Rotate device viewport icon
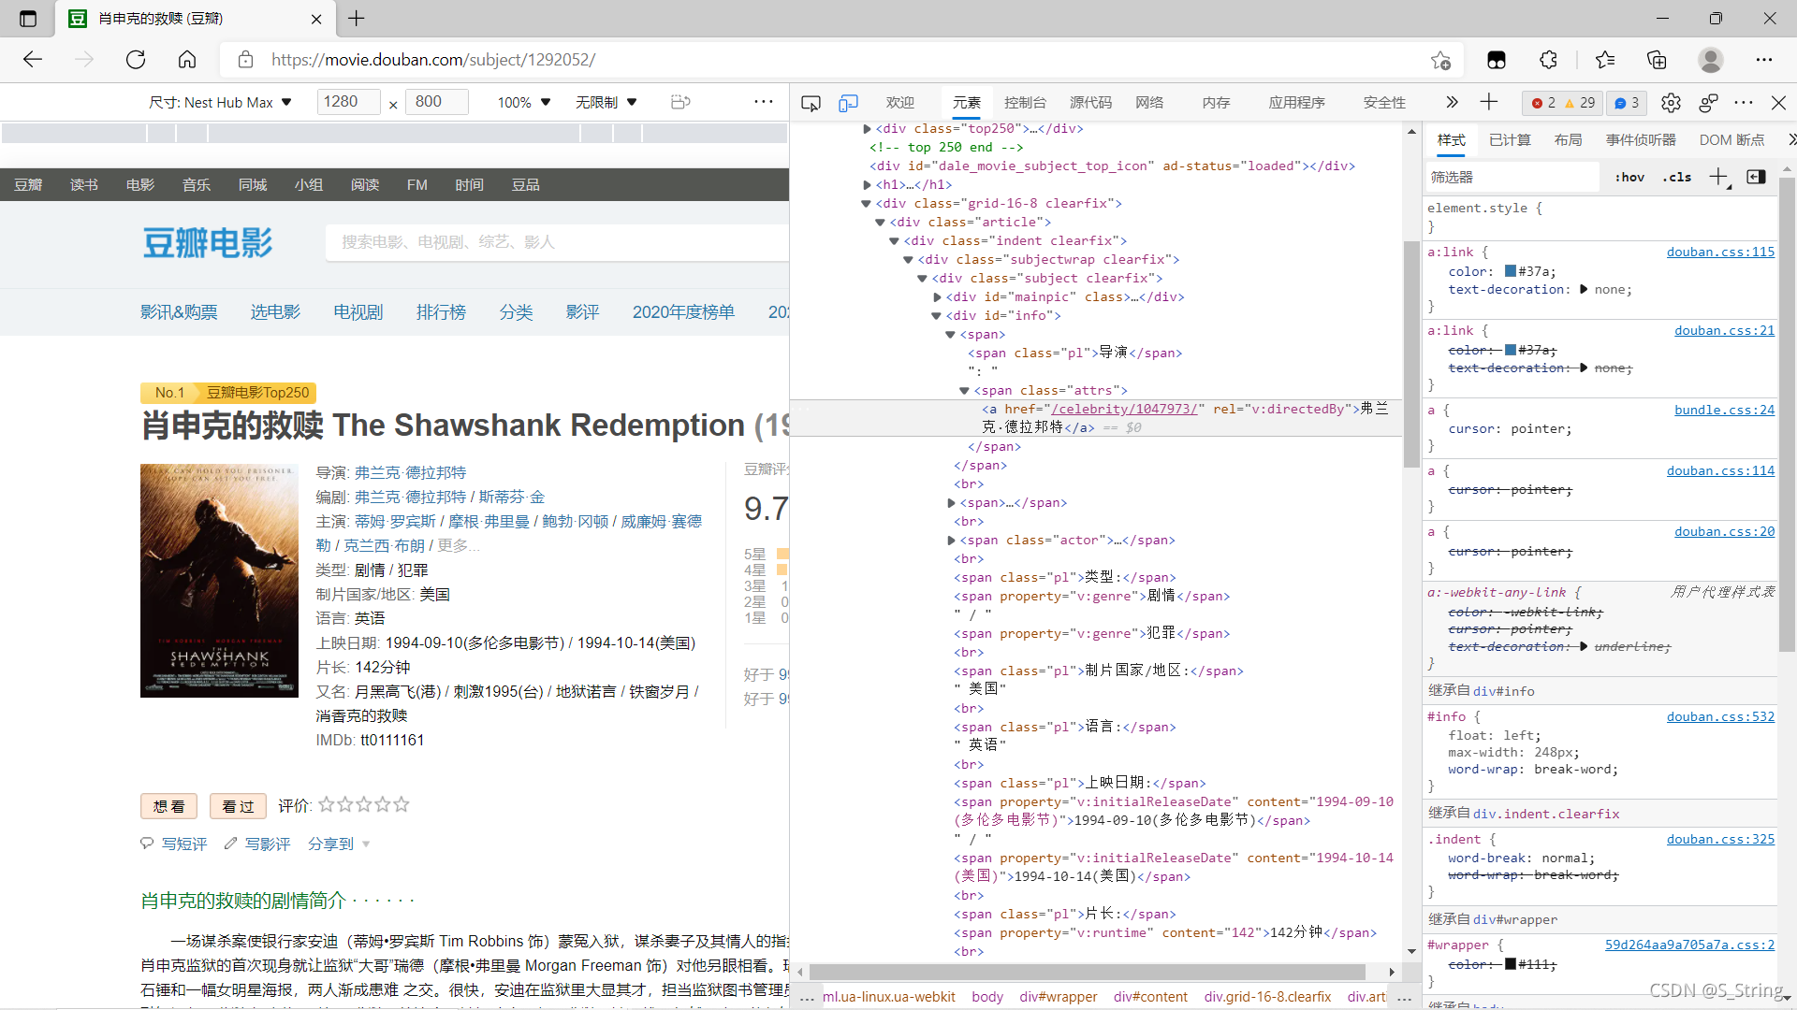1797x1010 pixels. 680,102
